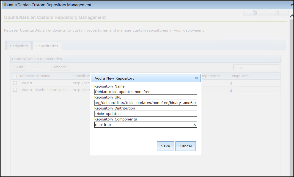
Task: Tick the checkbox for Ubuntu bionic security repository
Action: click(x=15, y=90)
